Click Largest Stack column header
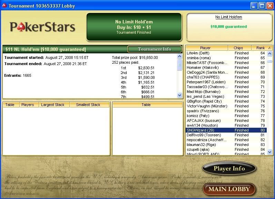Viewport: 275px width, 199px height. pos(53,105)
